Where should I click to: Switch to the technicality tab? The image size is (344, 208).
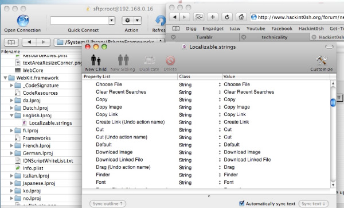point(275,37)
